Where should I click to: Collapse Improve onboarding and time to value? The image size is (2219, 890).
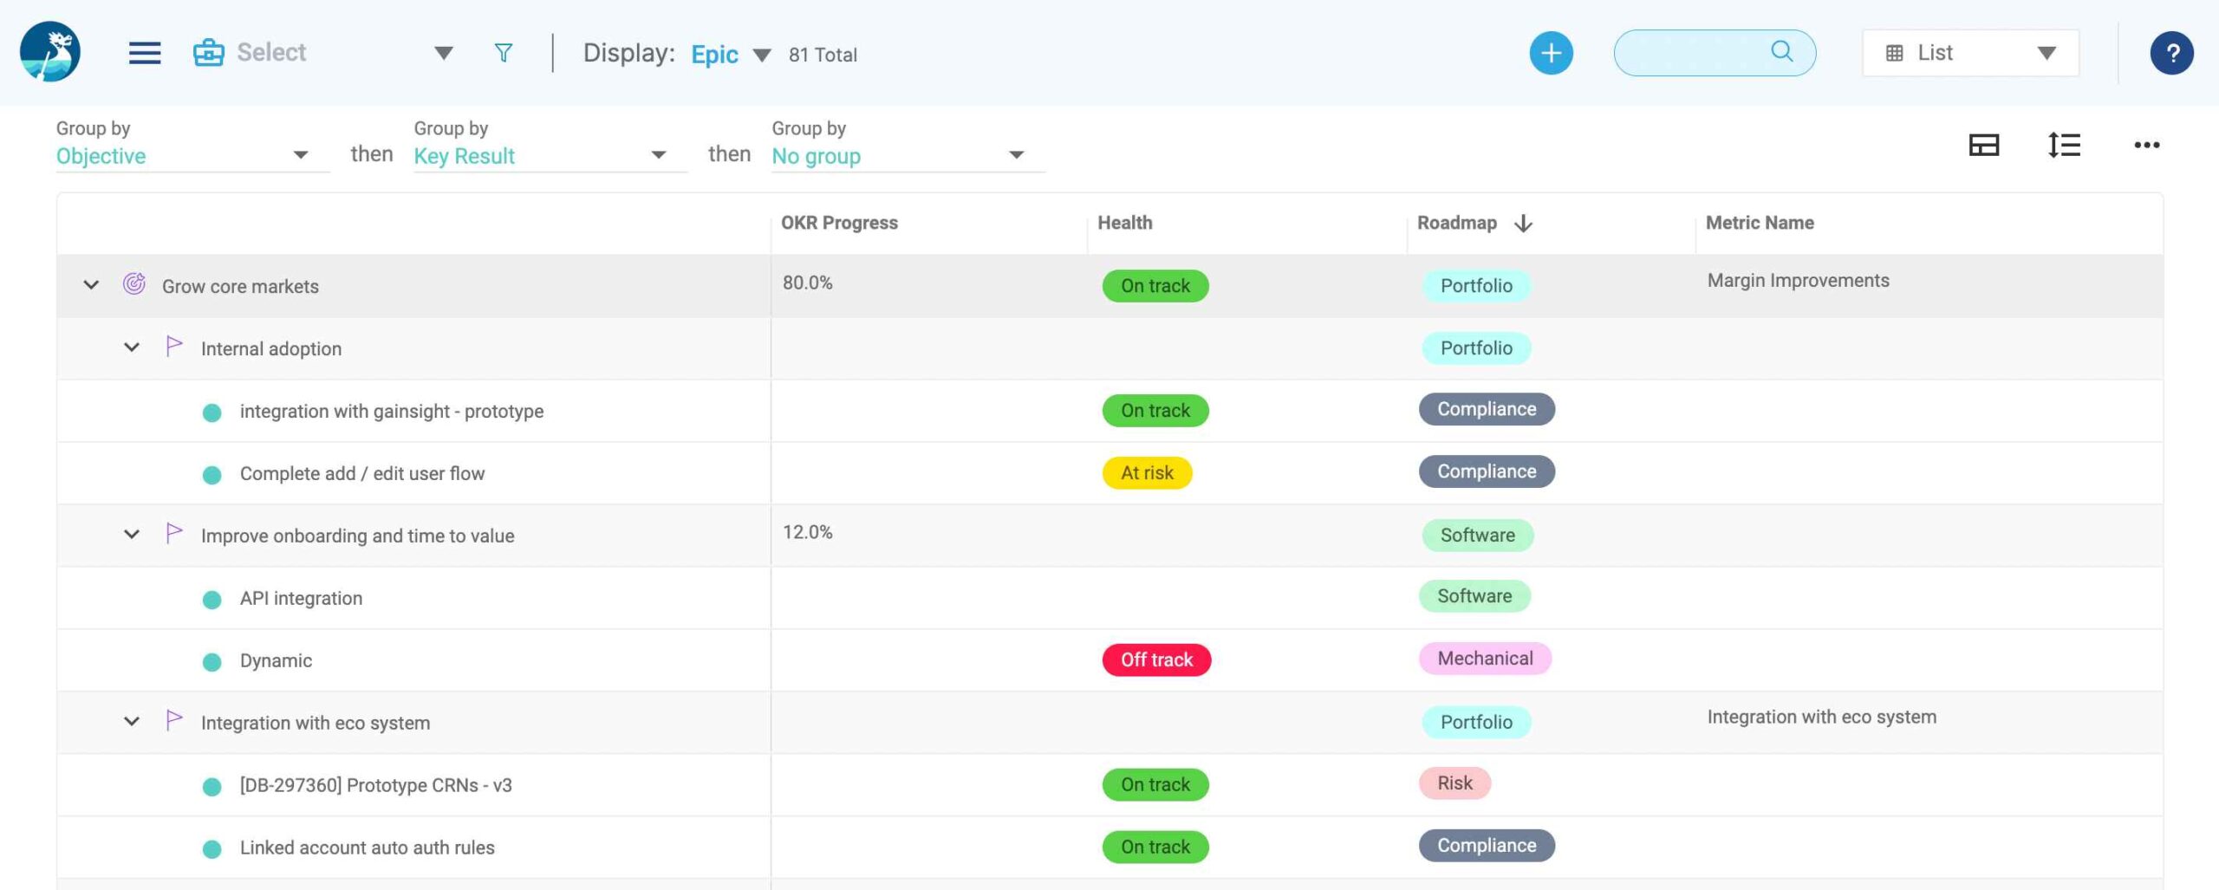coord(132,535)
